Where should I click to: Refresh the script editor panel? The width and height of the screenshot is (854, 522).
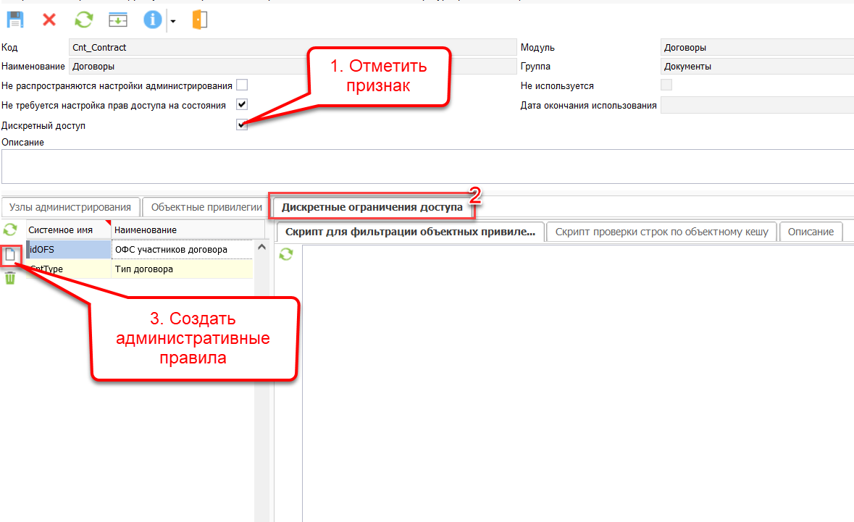[286, 254]
